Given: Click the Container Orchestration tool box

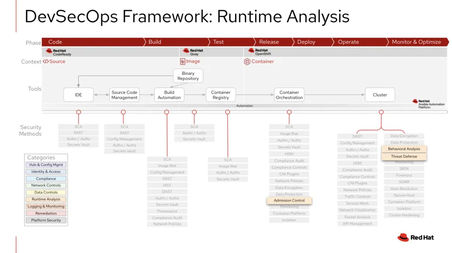Looking at the screenshot, I should [x=289, y=95].
